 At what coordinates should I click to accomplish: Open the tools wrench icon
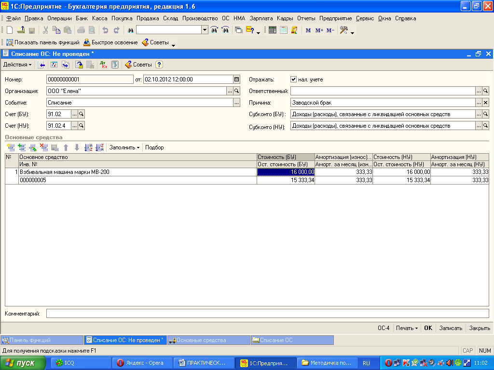[343, 30]
